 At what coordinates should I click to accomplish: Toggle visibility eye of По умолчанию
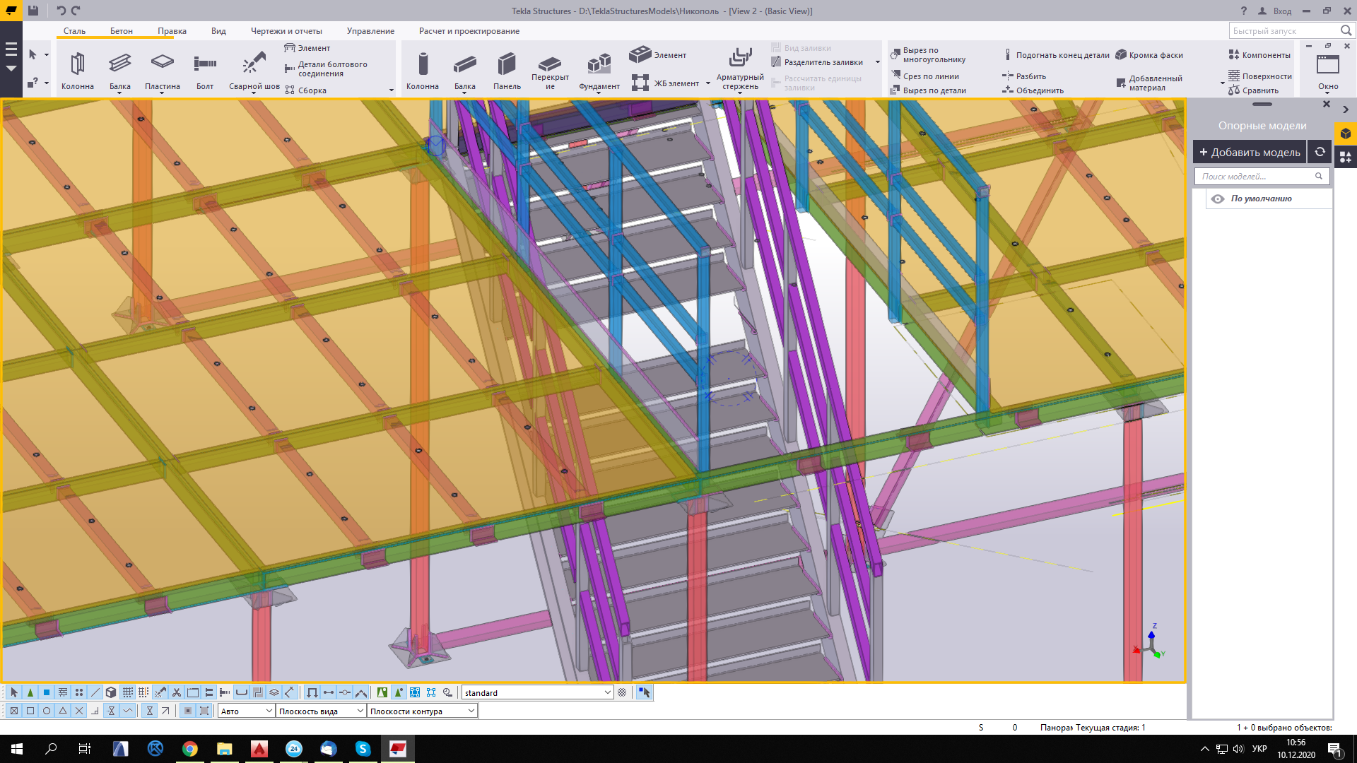[x=1218, y=199]
